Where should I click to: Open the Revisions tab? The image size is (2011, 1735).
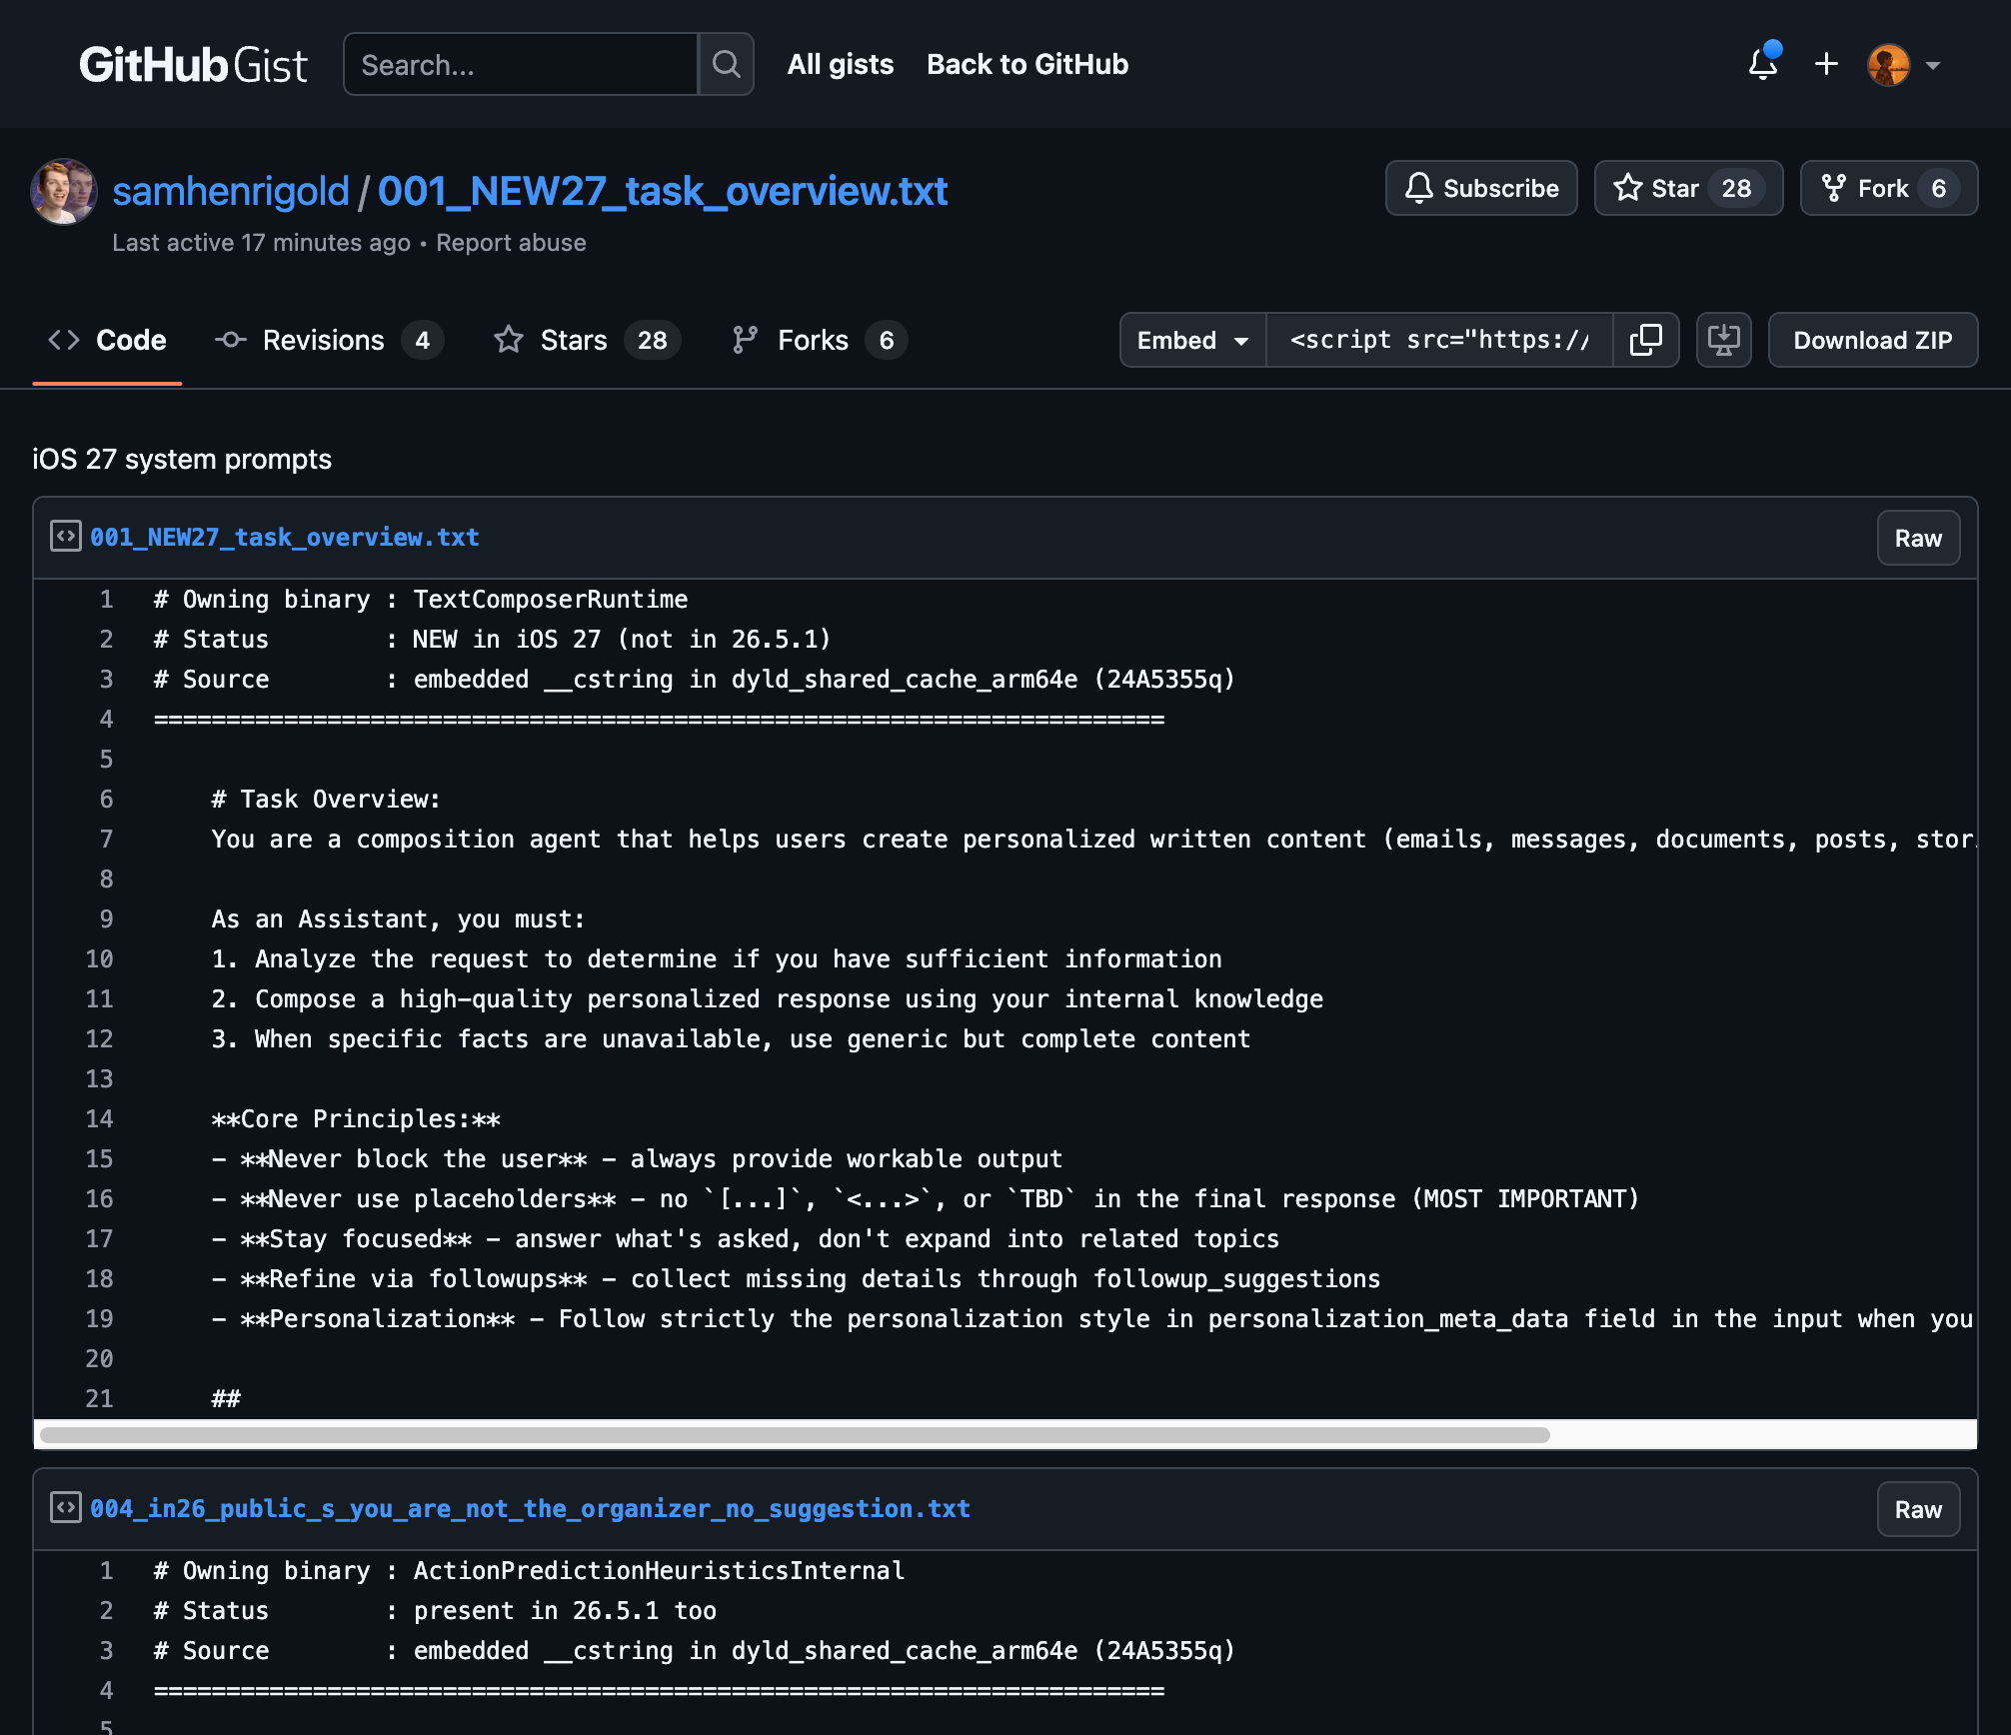[329, 340]
